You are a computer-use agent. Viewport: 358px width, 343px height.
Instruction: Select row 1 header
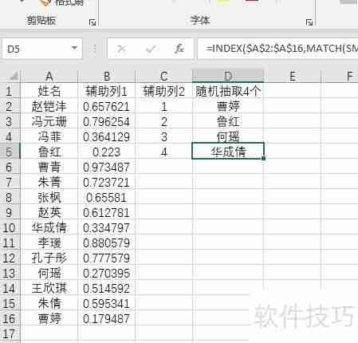point(10,92)
